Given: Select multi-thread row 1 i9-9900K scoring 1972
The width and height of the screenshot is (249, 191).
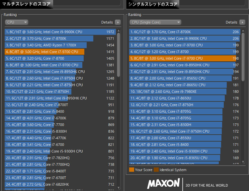Looking at the screenshot, I should (60, 32).
